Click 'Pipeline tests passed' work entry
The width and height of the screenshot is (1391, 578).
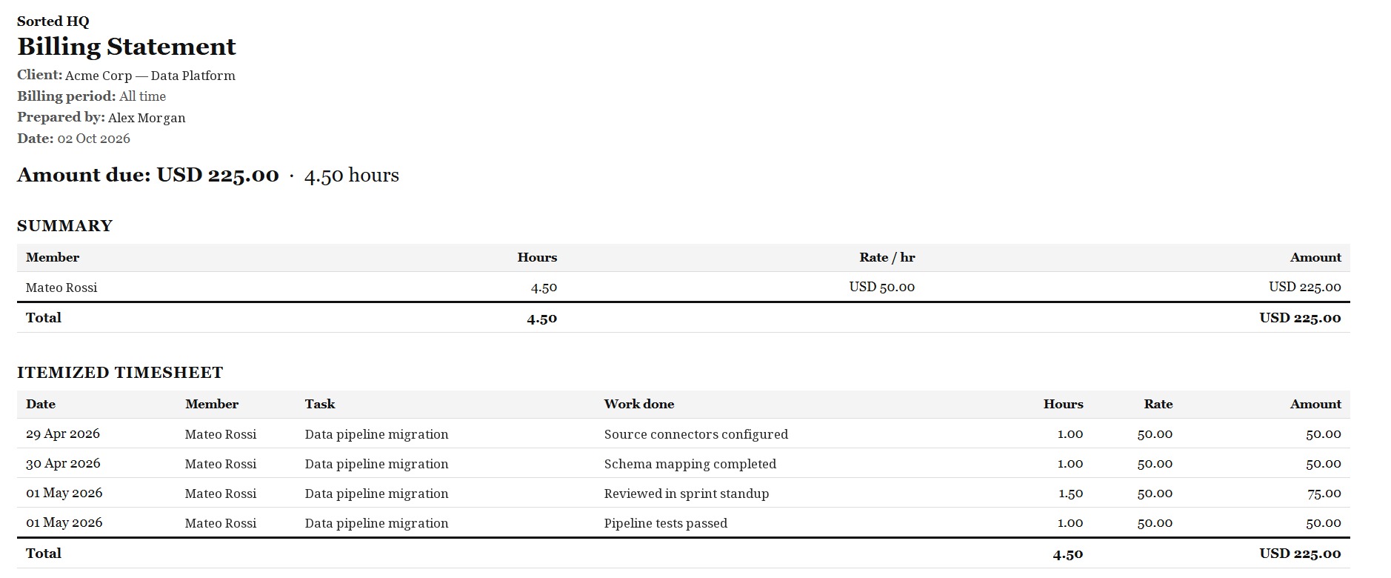(666, 524)
